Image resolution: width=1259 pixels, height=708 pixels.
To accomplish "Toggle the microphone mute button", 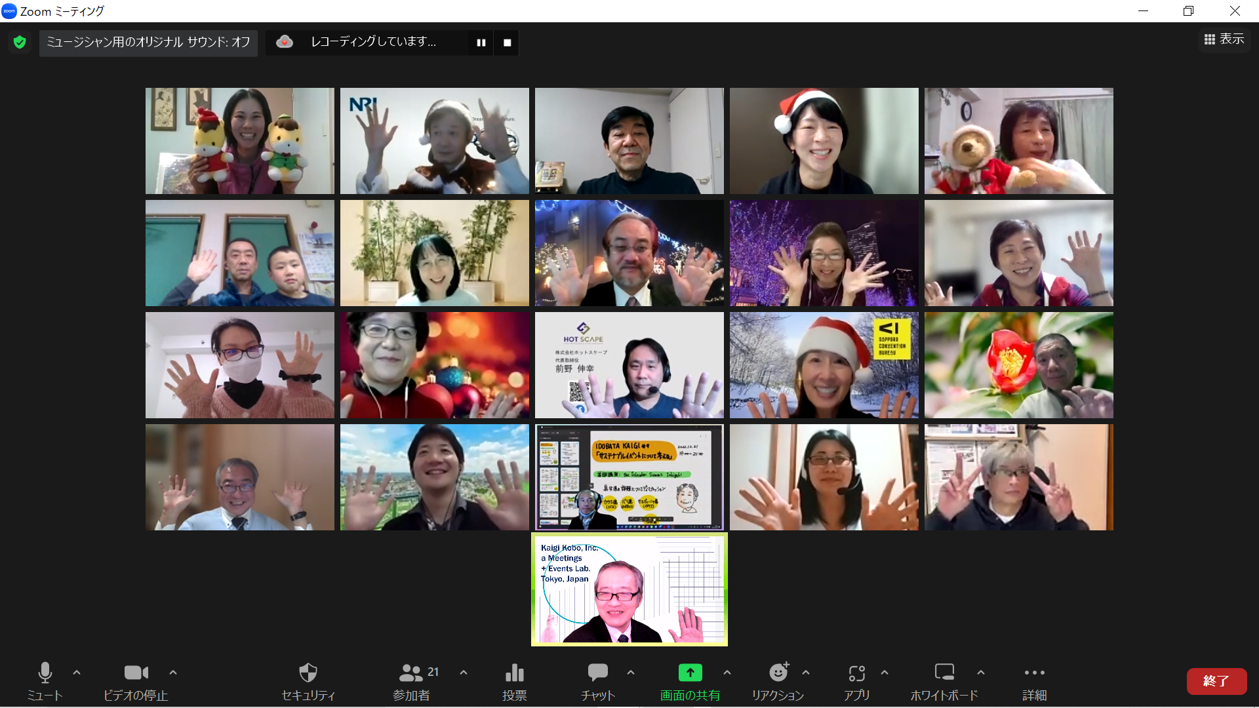I will point(45,673).
